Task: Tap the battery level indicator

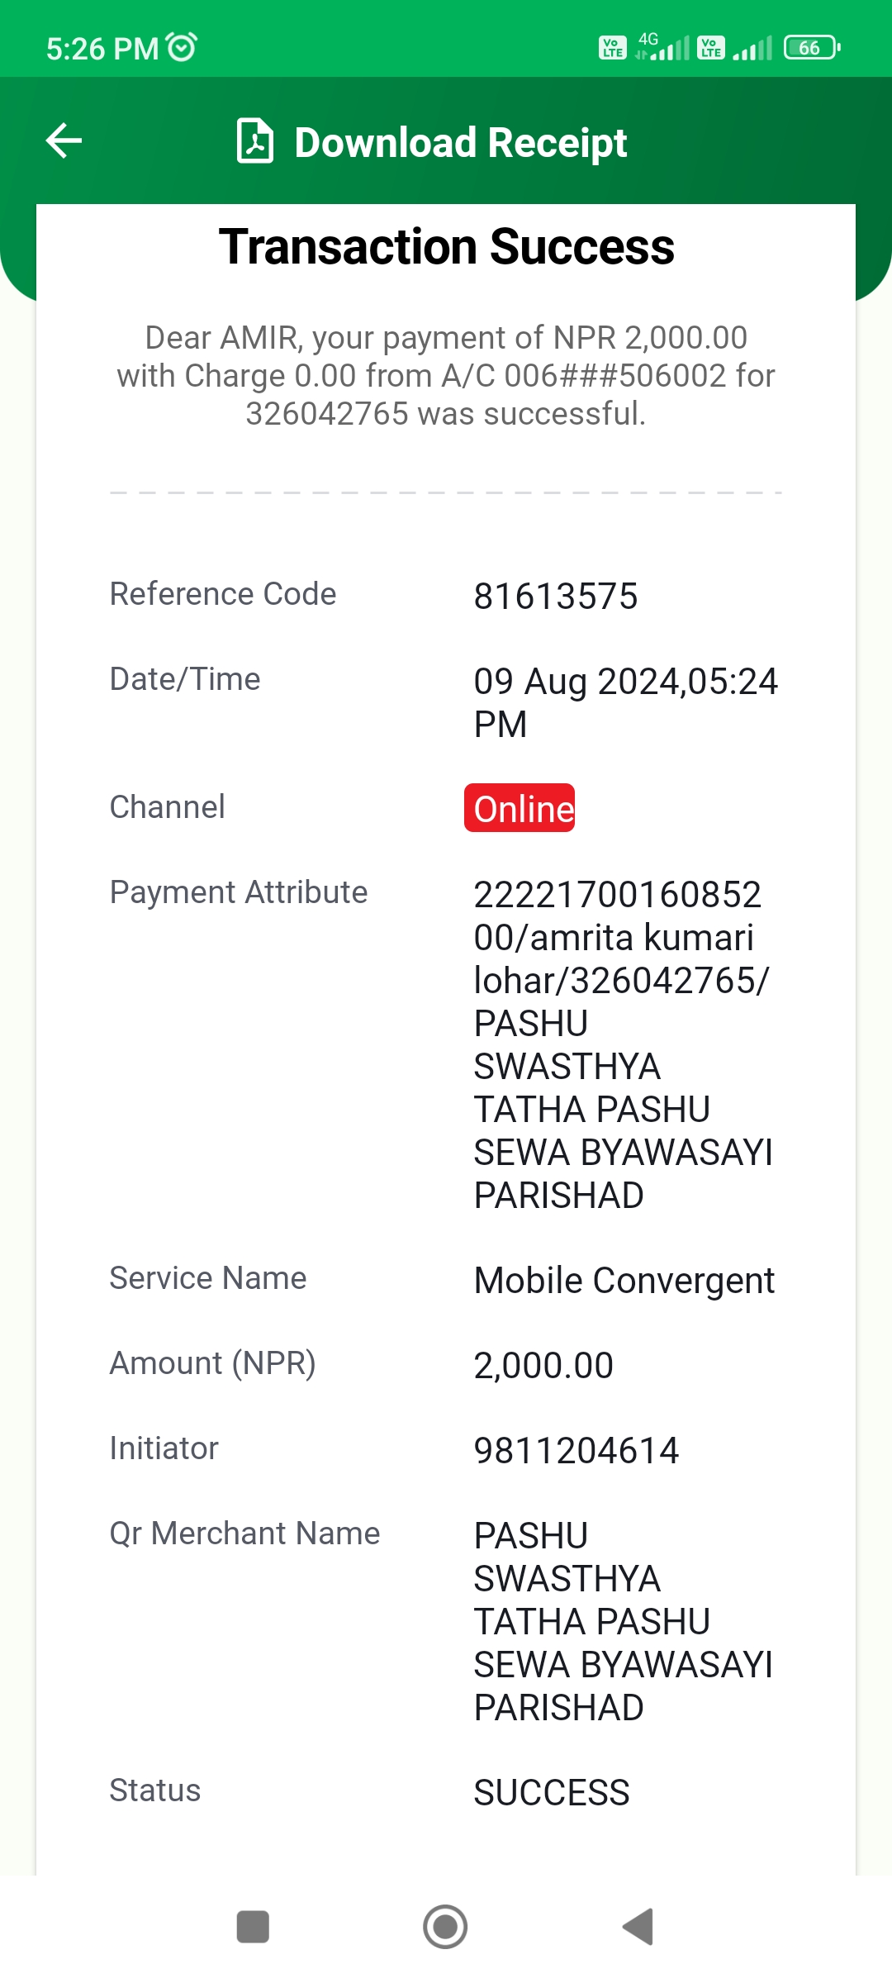Action: coord(812,47)
